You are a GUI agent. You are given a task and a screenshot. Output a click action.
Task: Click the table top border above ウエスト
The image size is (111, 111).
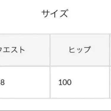[x=25, y=34]
